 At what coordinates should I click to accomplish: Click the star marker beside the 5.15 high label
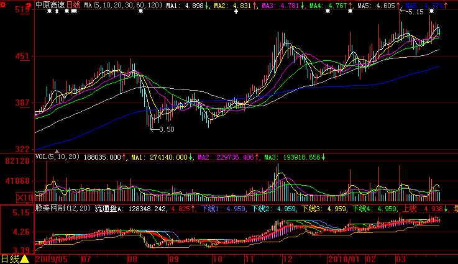[432, 11]
